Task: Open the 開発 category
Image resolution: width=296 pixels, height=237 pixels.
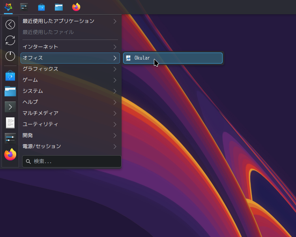Action: pyautogui.click(x=70, y=135)
